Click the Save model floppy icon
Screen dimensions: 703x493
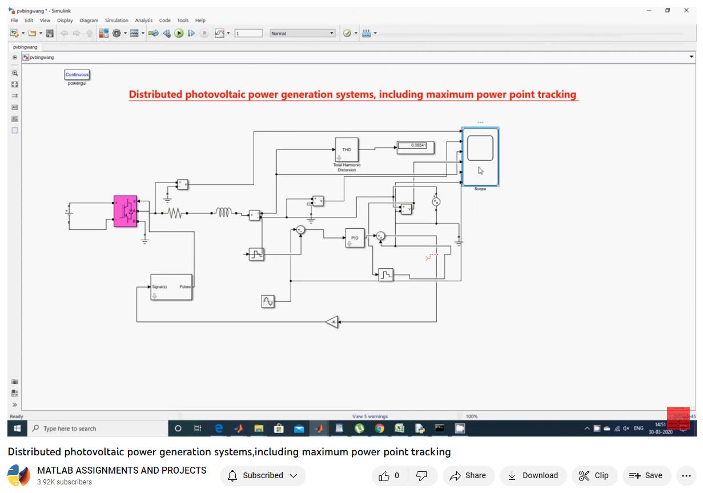click(50, 34)
